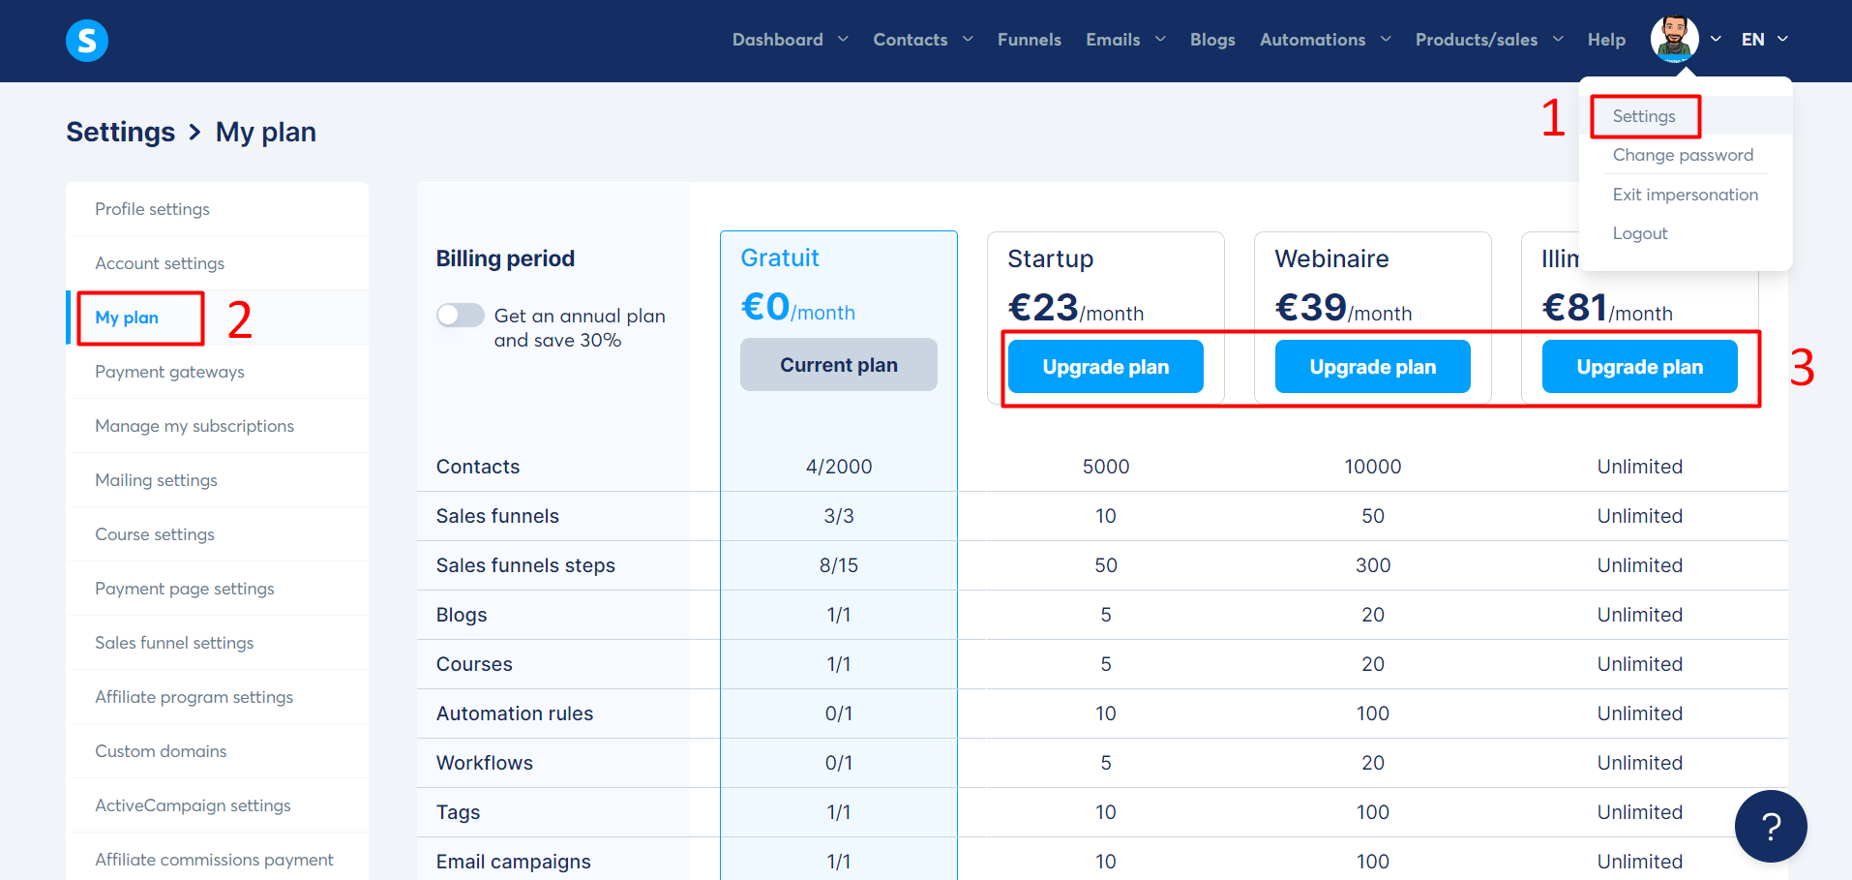The height and width of the screenshot is (880, 1852).
Task: Open the Blogs section
Action: 1211,40
